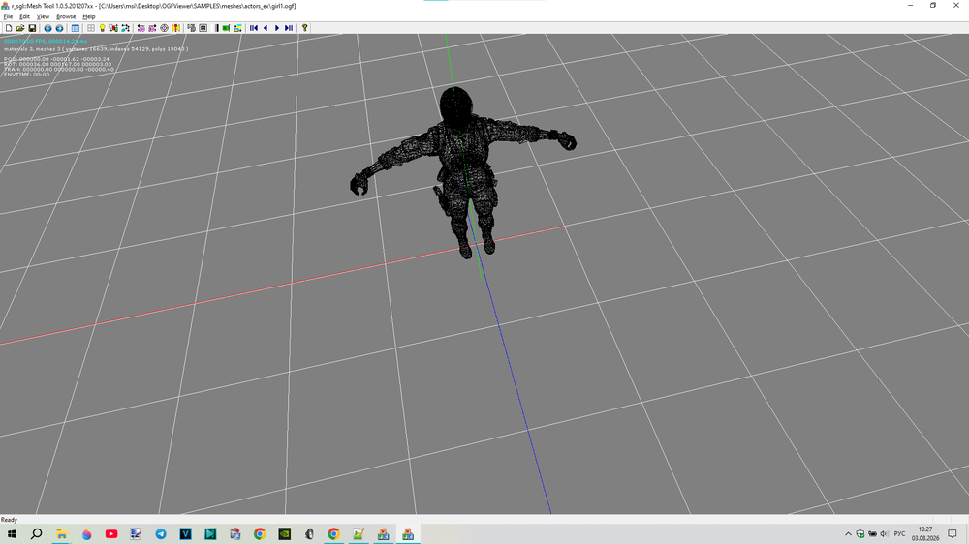969x544 pixels.
Task: Click the FPS readout text in viewport
Action: (46, 41)
